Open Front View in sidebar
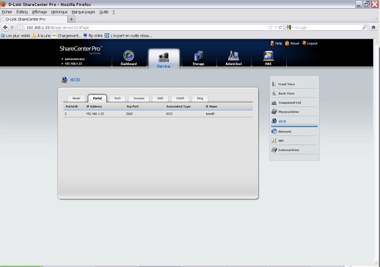This screenshot has width=380, height=267. tap(294, 84)
